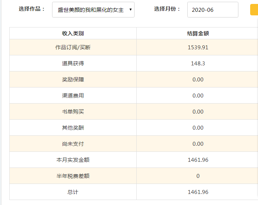The width and height of the screenshot is (258, 205).
Task: Click the 选择作品 label text
Action: (32, 9)
